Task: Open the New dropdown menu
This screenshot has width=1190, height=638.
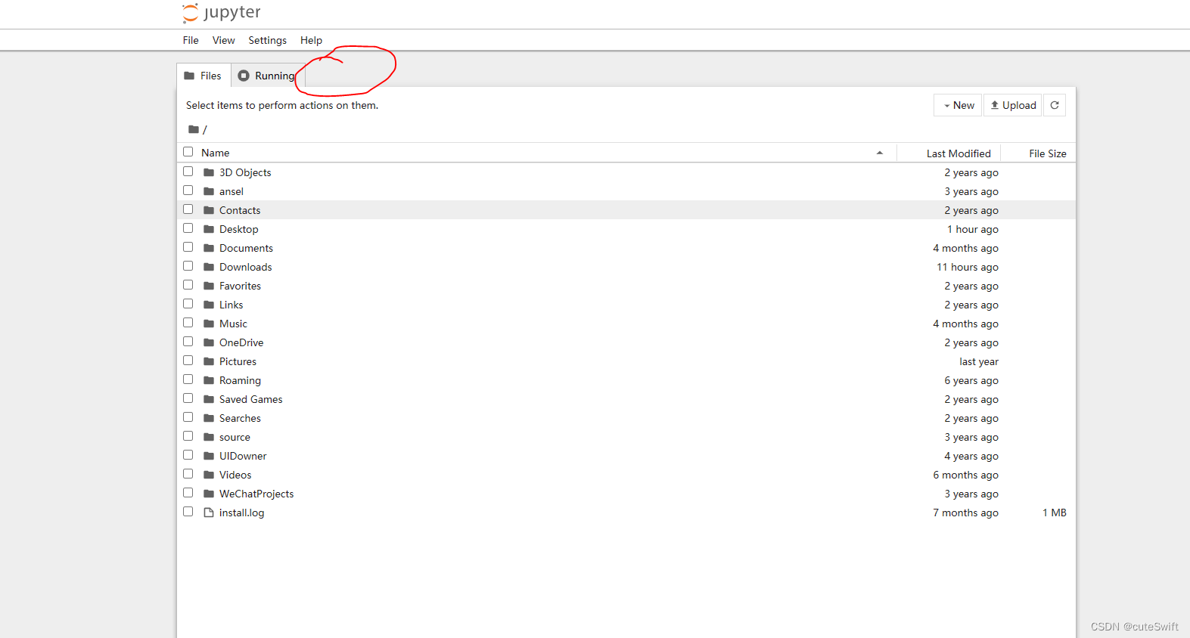Action: coord(958,105)
